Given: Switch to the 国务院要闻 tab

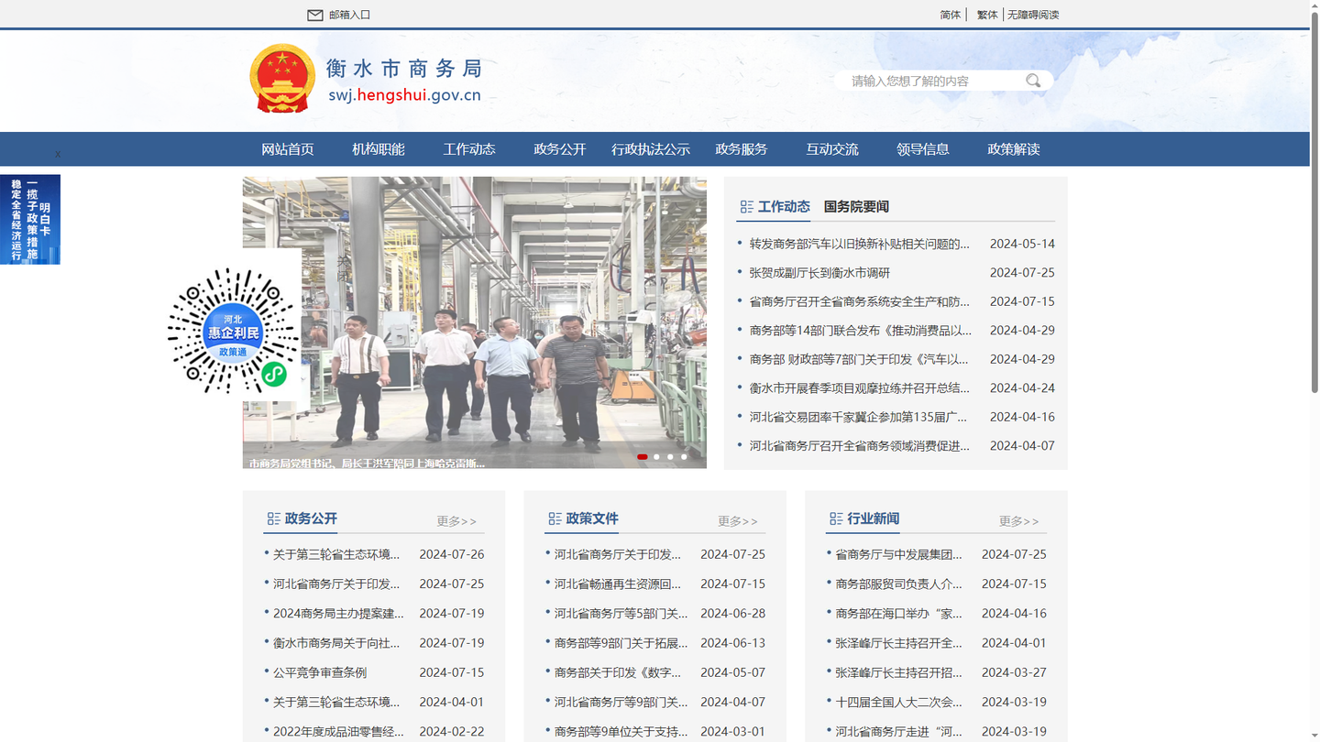Looking at the screenshot, I should [856, 207].
